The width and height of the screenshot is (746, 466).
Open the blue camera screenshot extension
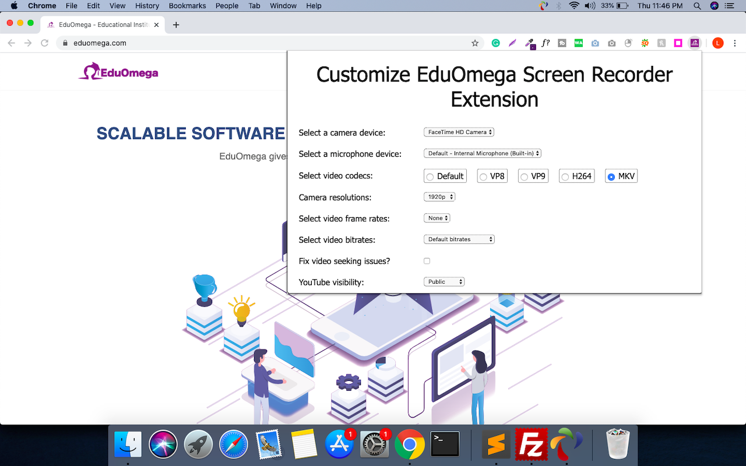coord(595,43)
